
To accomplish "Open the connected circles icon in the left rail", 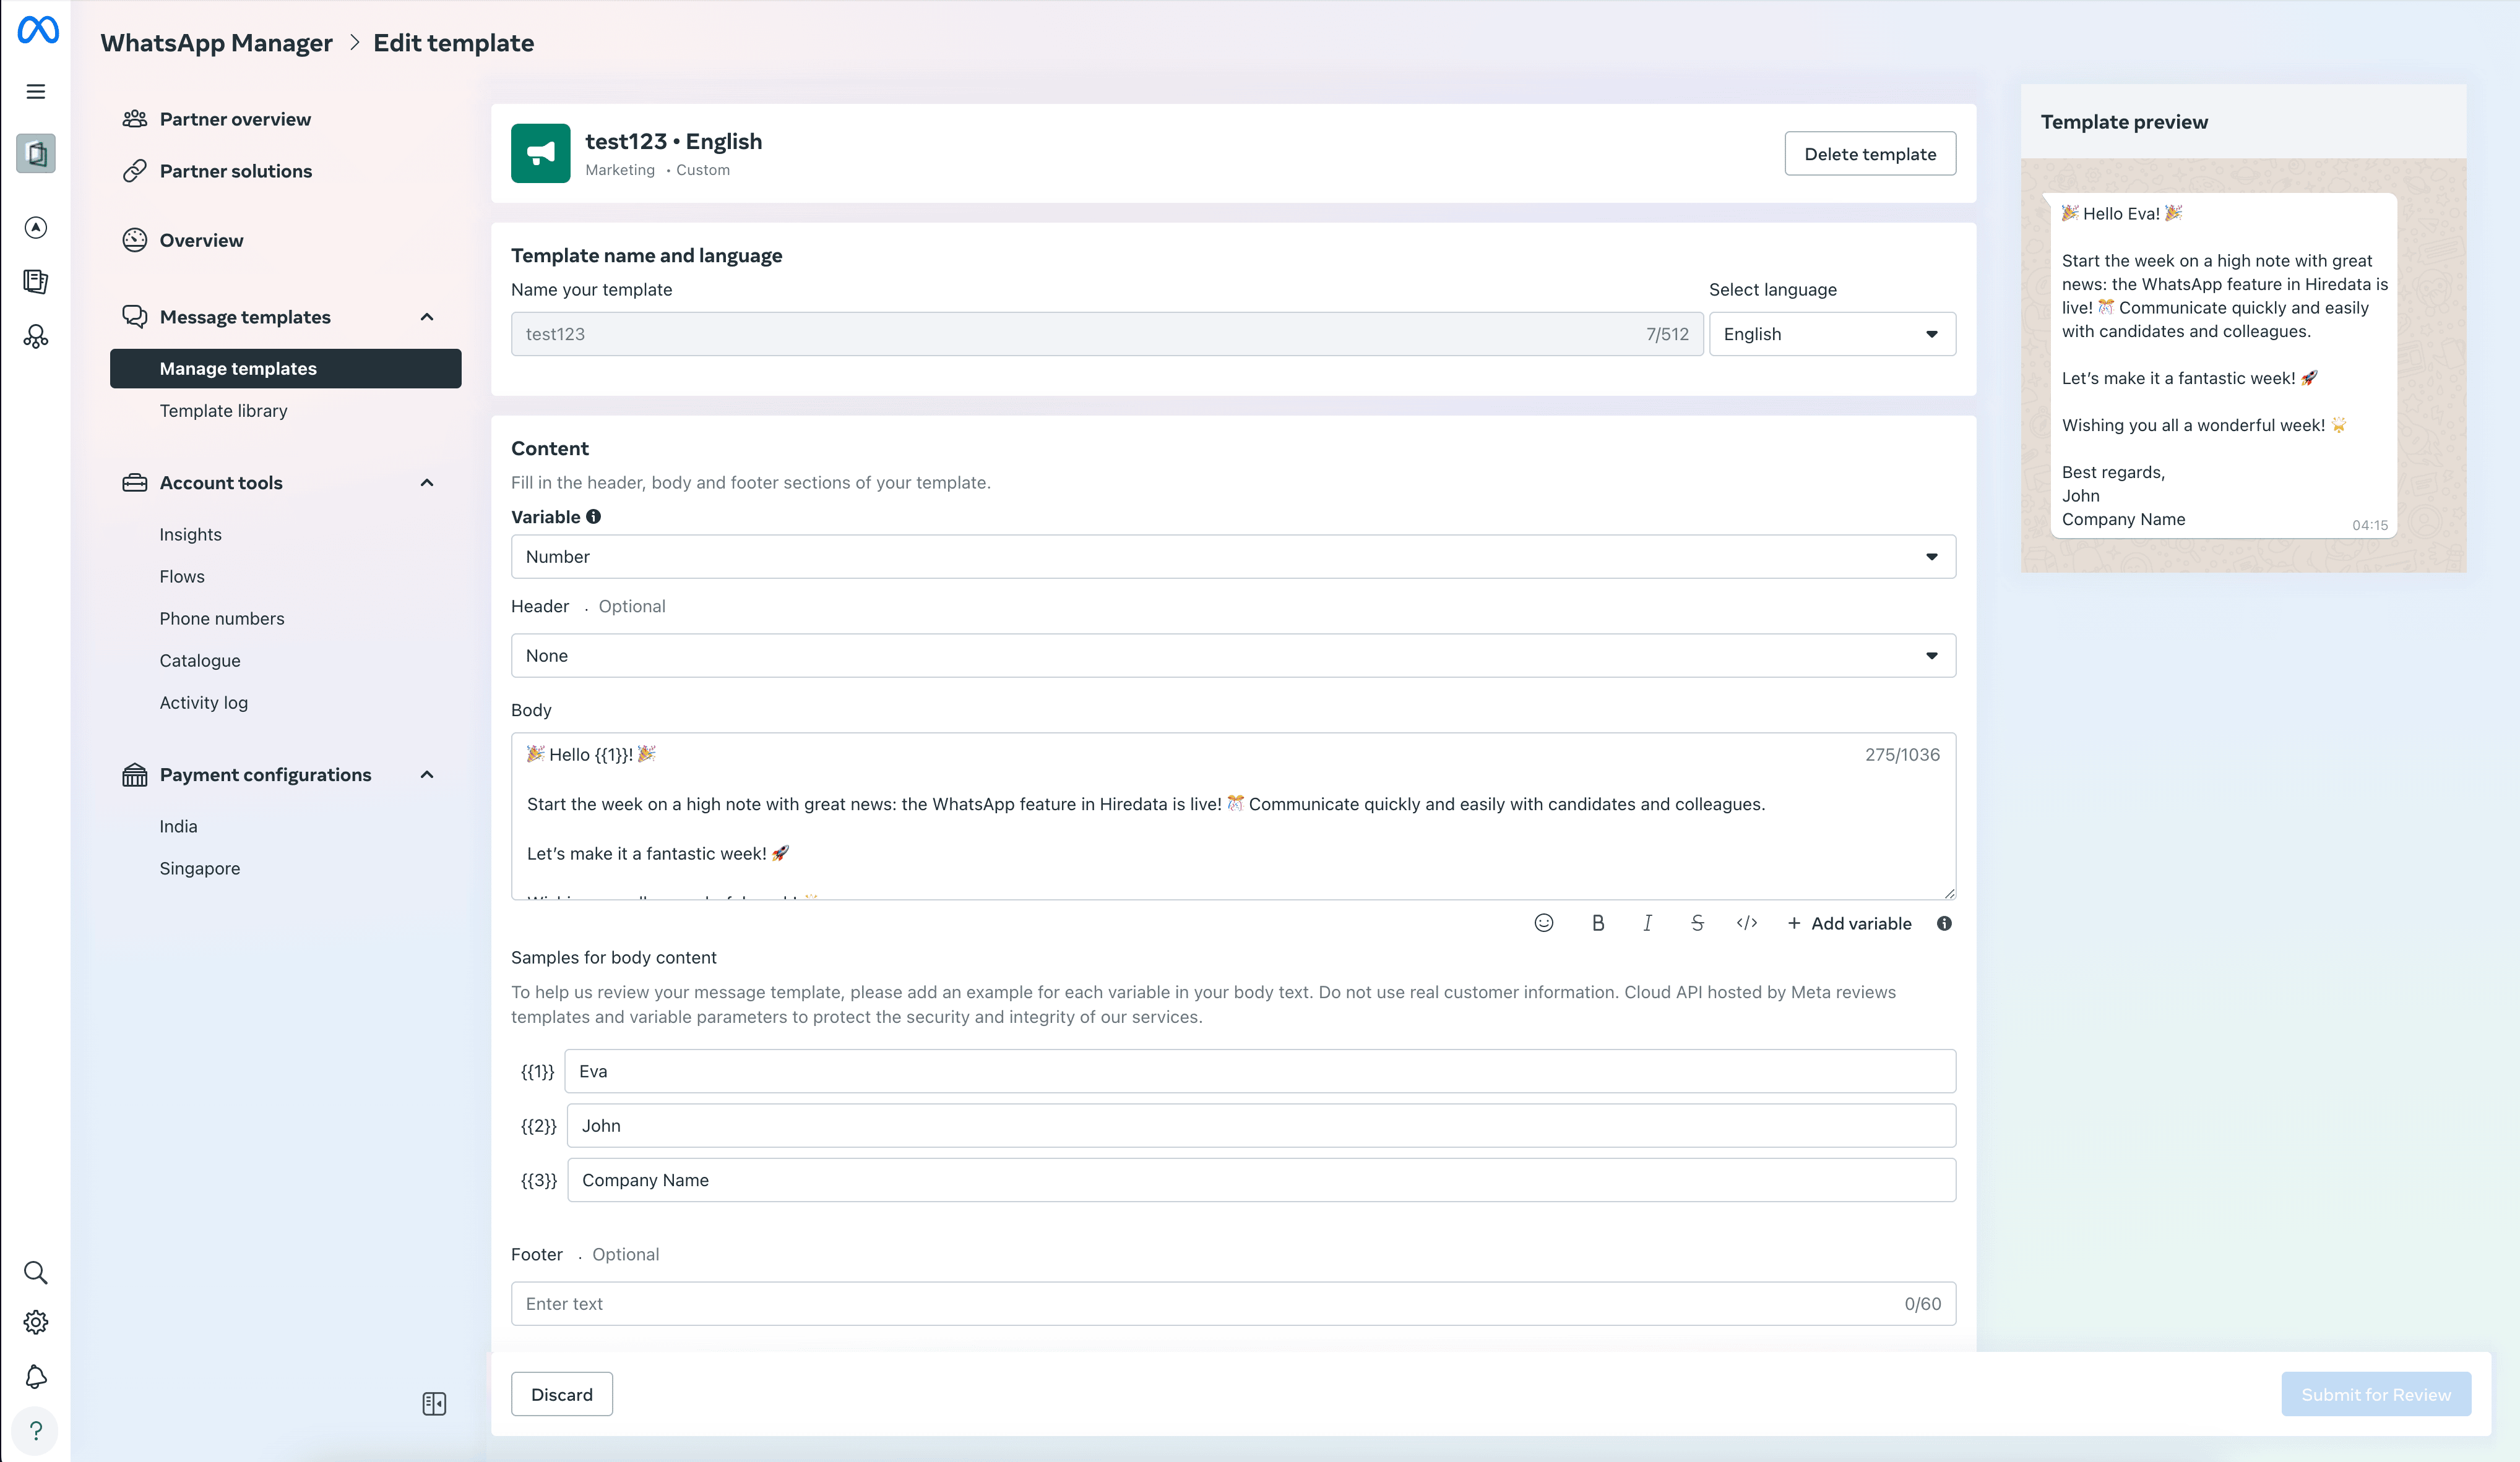I will click(36, 337).
